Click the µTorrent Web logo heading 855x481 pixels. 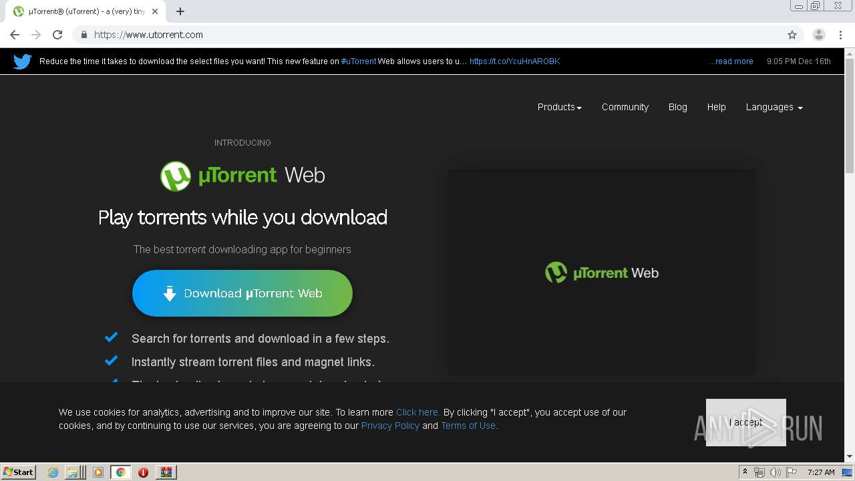242,176
